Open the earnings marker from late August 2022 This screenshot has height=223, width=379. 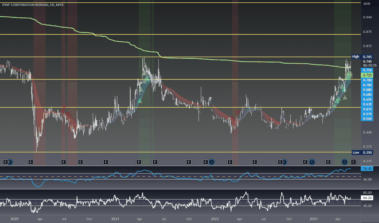pos(280,162)
